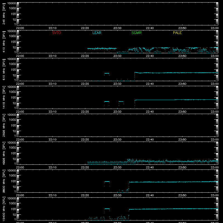Viewport: 223px width, 223px height.
Task: Click the red SVTO station label
Action: click(57, 33)
